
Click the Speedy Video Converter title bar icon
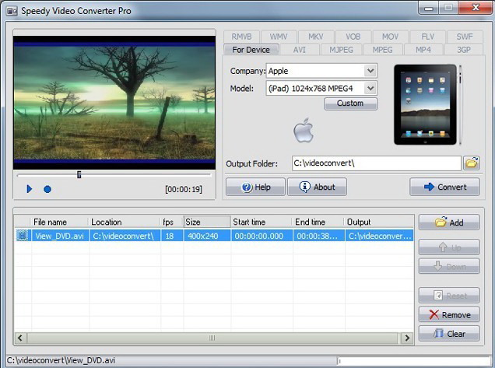(12, 9)
